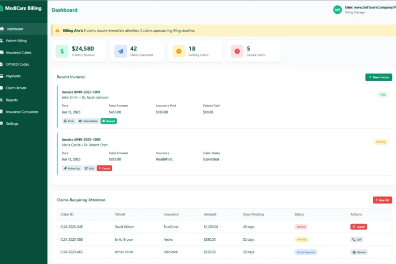Click patient name James Miller
The image size is (396, 264).
124,252
